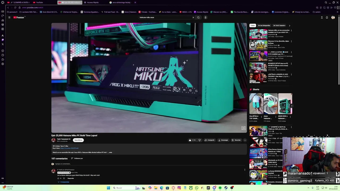Select the 'De Tech Tesseract' filter chip
Image resolution: width=340 pixels, height=191 pixels.
[279, 25]
